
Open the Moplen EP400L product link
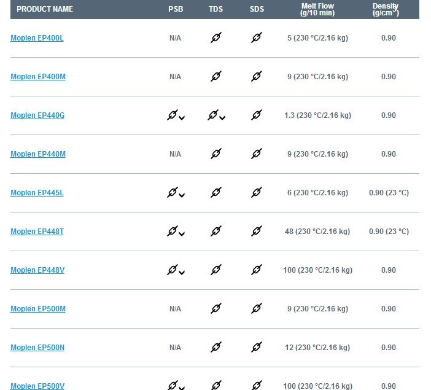tap(37, 38)
